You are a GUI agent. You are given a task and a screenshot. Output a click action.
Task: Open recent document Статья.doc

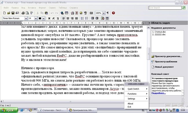pos(159,32)
